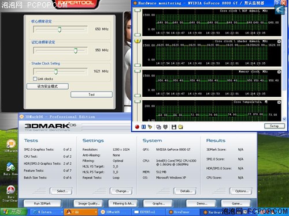Viewport: 289px width, 216px height.
Task: Click the 1280 x 1024 resolution value
Action: [121, 149]
